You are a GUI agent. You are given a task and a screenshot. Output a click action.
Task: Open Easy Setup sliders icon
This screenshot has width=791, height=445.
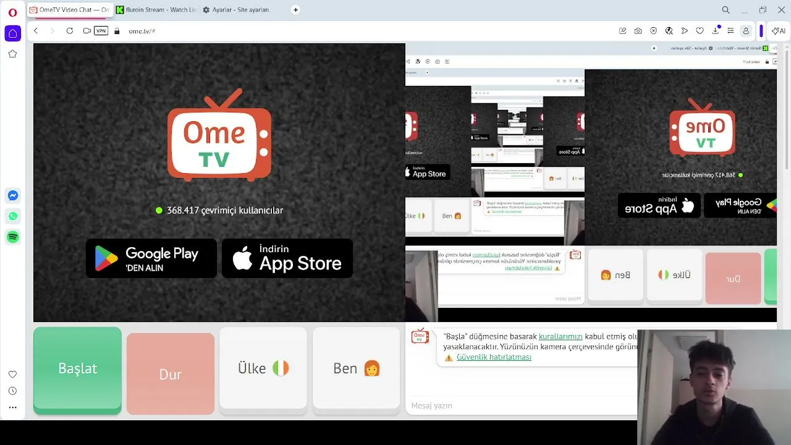point(730,31)
